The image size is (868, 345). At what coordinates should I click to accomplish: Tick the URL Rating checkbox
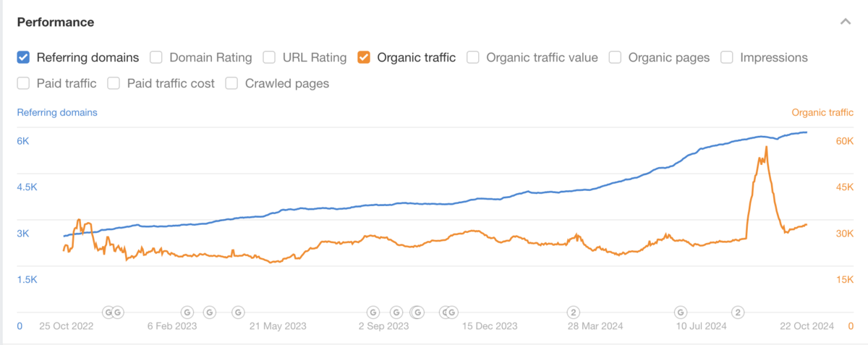[269, 57]
